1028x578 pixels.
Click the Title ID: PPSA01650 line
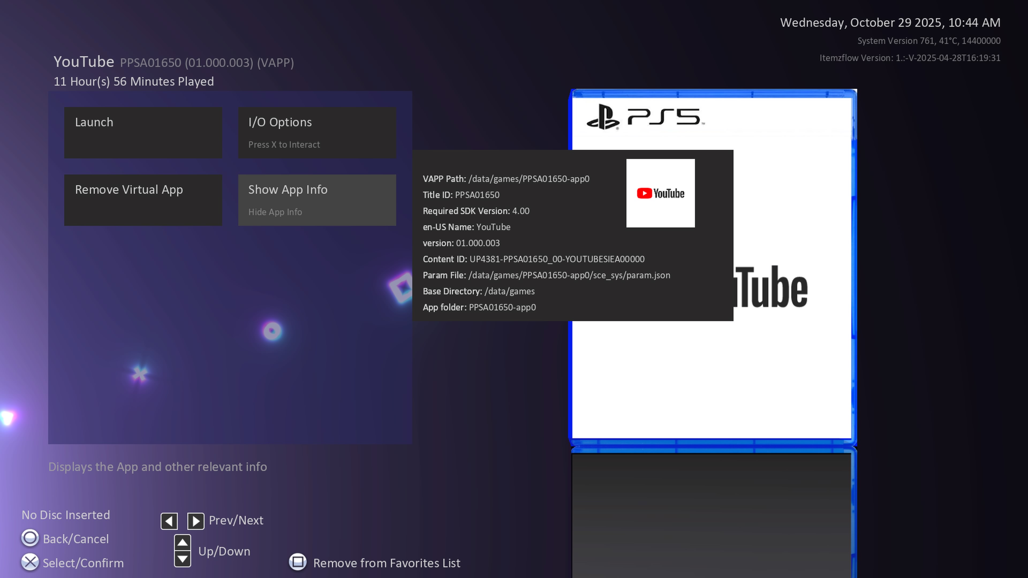[x=461, y=195]
